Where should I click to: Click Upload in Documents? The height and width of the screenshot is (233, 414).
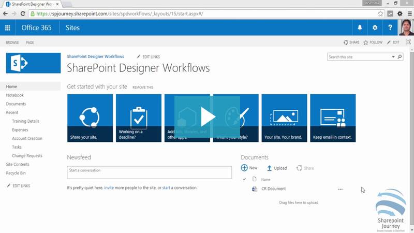tap(277, 168)
